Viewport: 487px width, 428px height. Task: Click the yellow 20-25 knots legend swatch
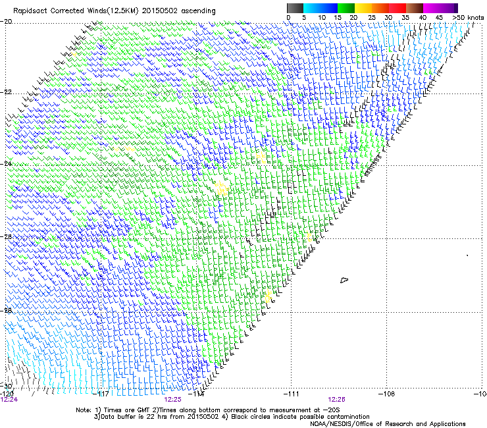click(363, 8)
